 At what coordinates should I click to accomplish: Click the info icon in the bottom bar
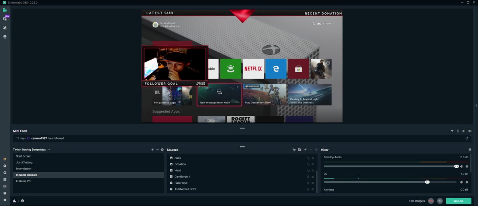click(22, 201)
